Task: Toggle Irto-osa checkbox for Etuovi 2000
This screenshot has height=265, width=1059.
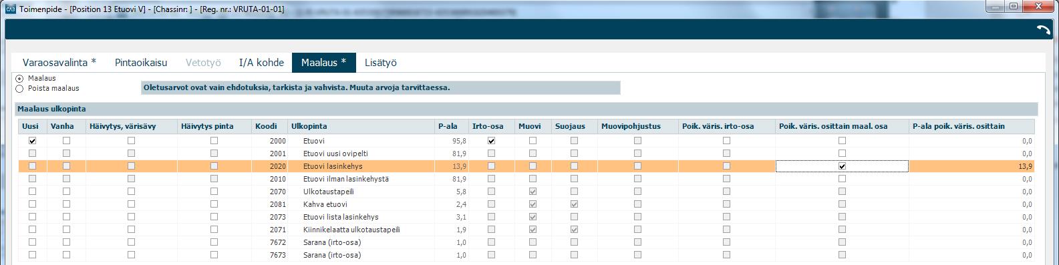Action: pos(491,141)
